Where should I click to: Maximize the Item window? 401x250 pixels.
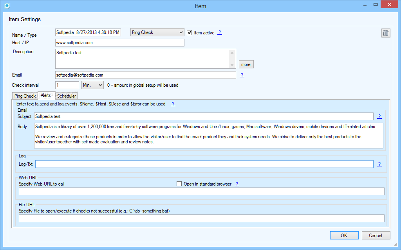376,4
